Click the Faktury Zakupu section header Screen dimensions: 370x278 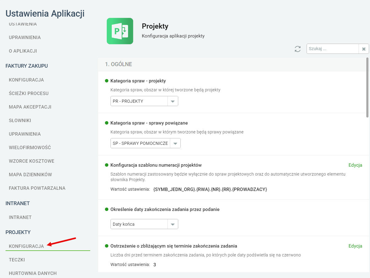click(27, 66)
